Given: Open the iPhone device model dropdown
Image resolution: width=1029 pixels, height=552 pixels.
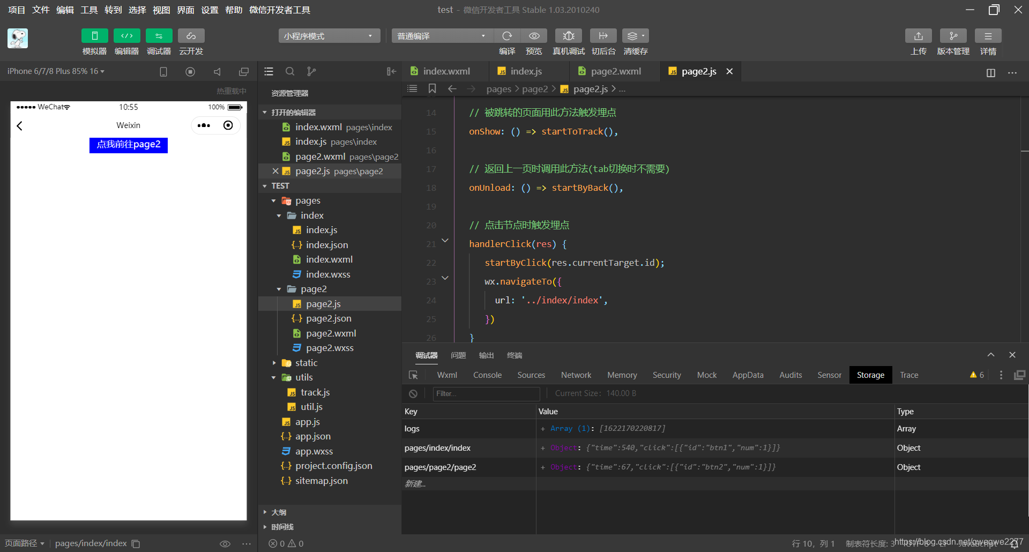Looking at the screenshot, I should (56, 71).
